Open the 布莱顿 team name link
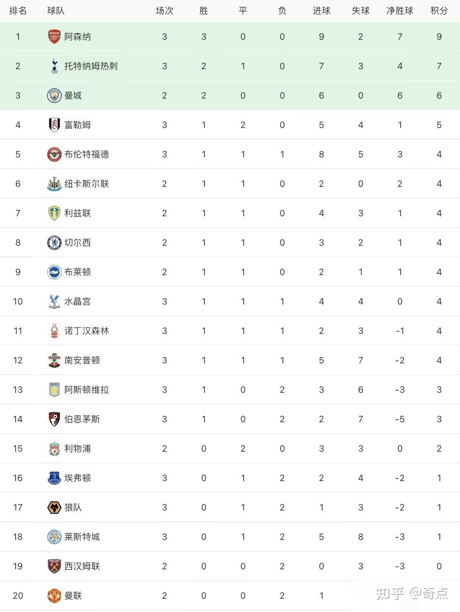The height and width of the screenshot is (612, 460). [77, 272]
